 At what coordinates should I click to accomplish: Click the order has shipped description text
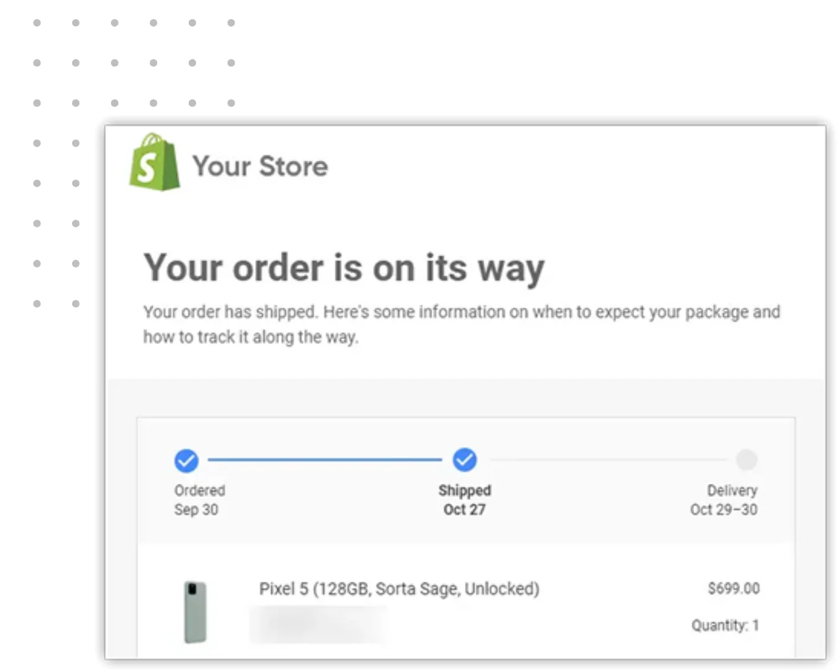pyautogui.click(x=461, y=311)
